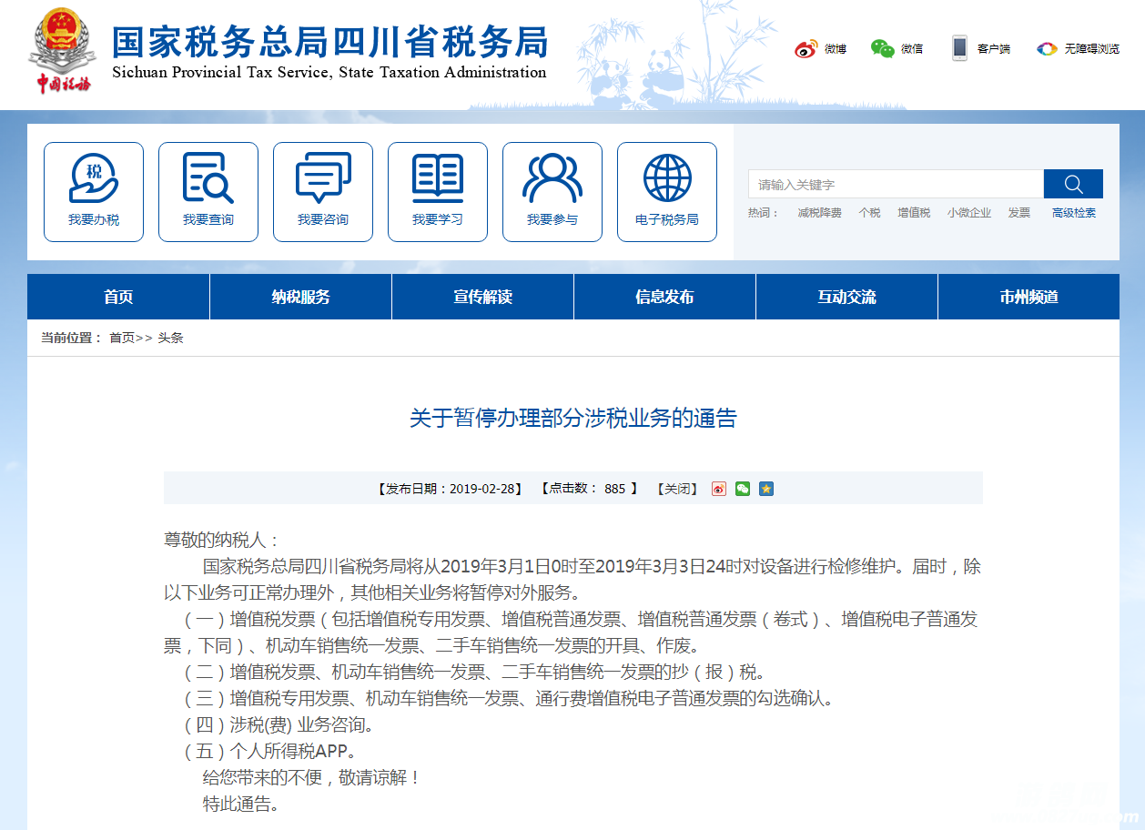Open 高级检索 advanced search link
Image resolution: width=1145 pixels, height=830 pixels.
(1074, 213)
